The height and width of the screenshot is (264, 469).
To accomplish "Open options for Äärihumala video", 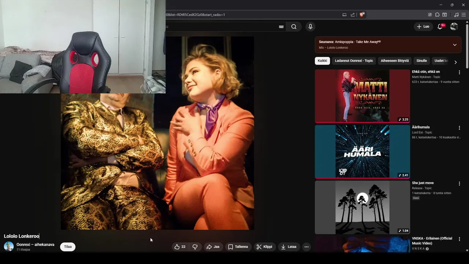I will point(459,128).
